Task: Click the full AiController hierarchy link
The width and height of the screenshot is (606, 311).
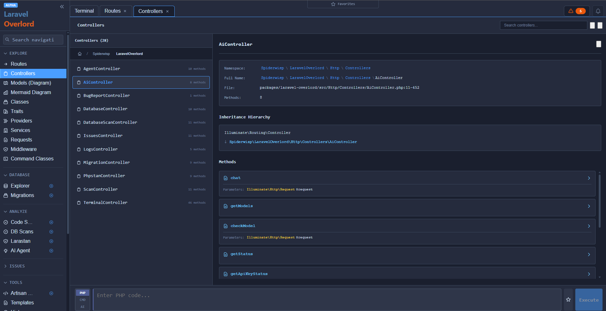Action: coord(293,142)
